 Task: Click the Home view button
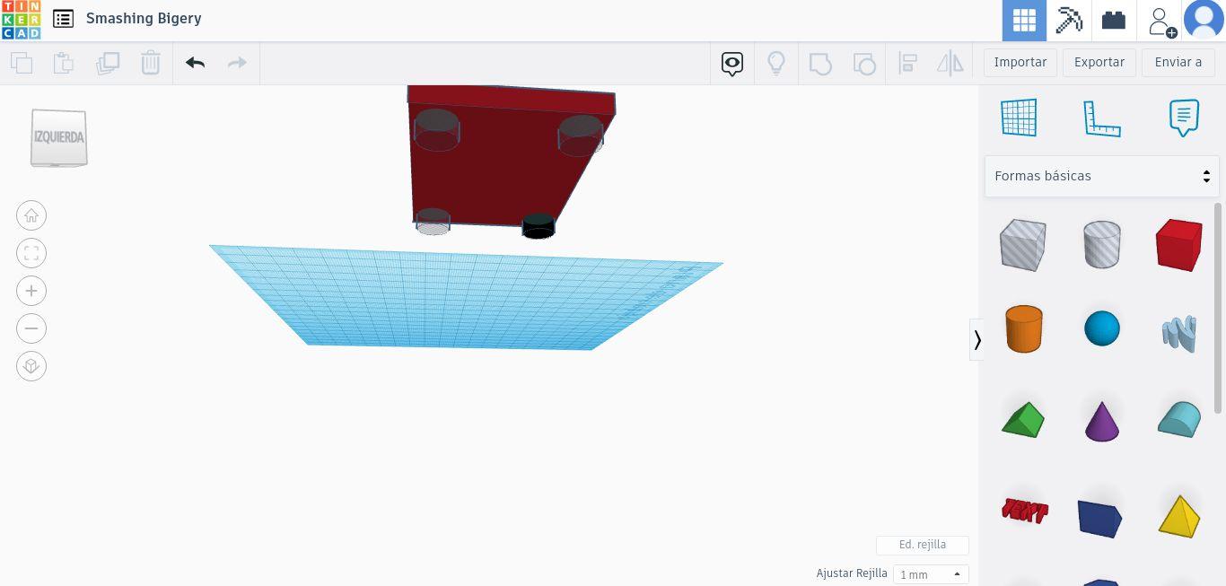click(x=31, y=215)
